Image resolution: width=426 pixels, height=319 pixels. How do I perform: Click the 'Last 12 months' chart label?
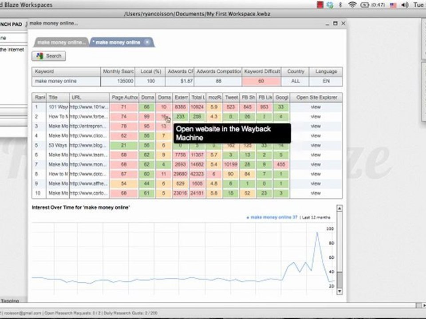pyautogui.click(x=316, y=217)
